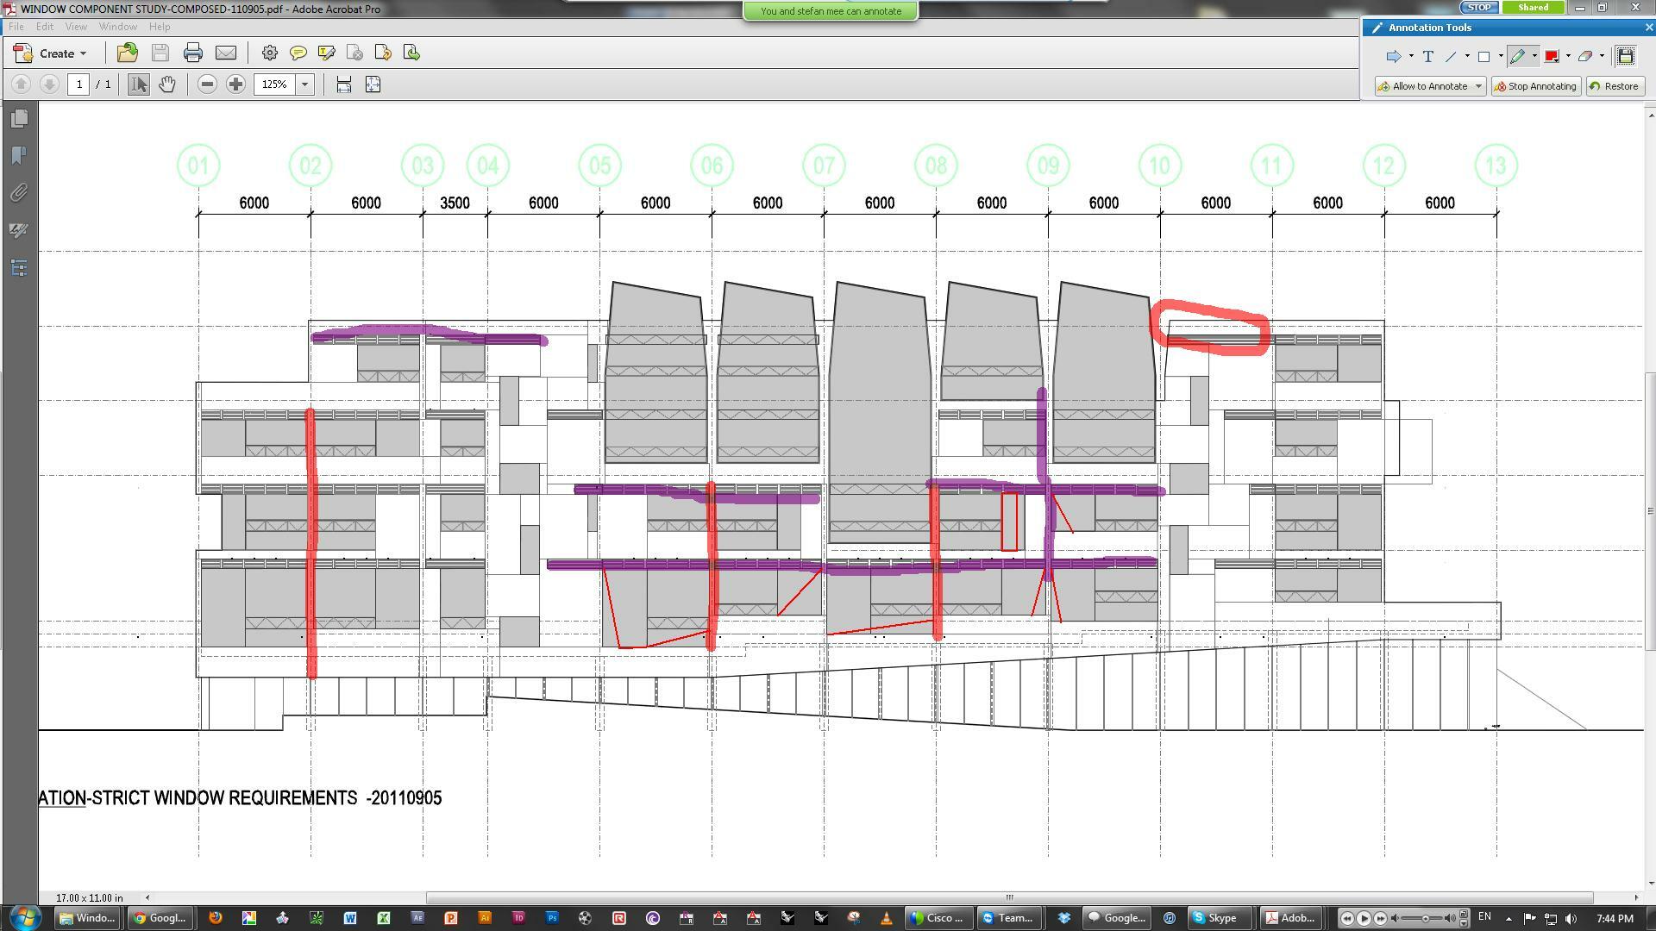Zoom out with the minus button

coord(207,84)
